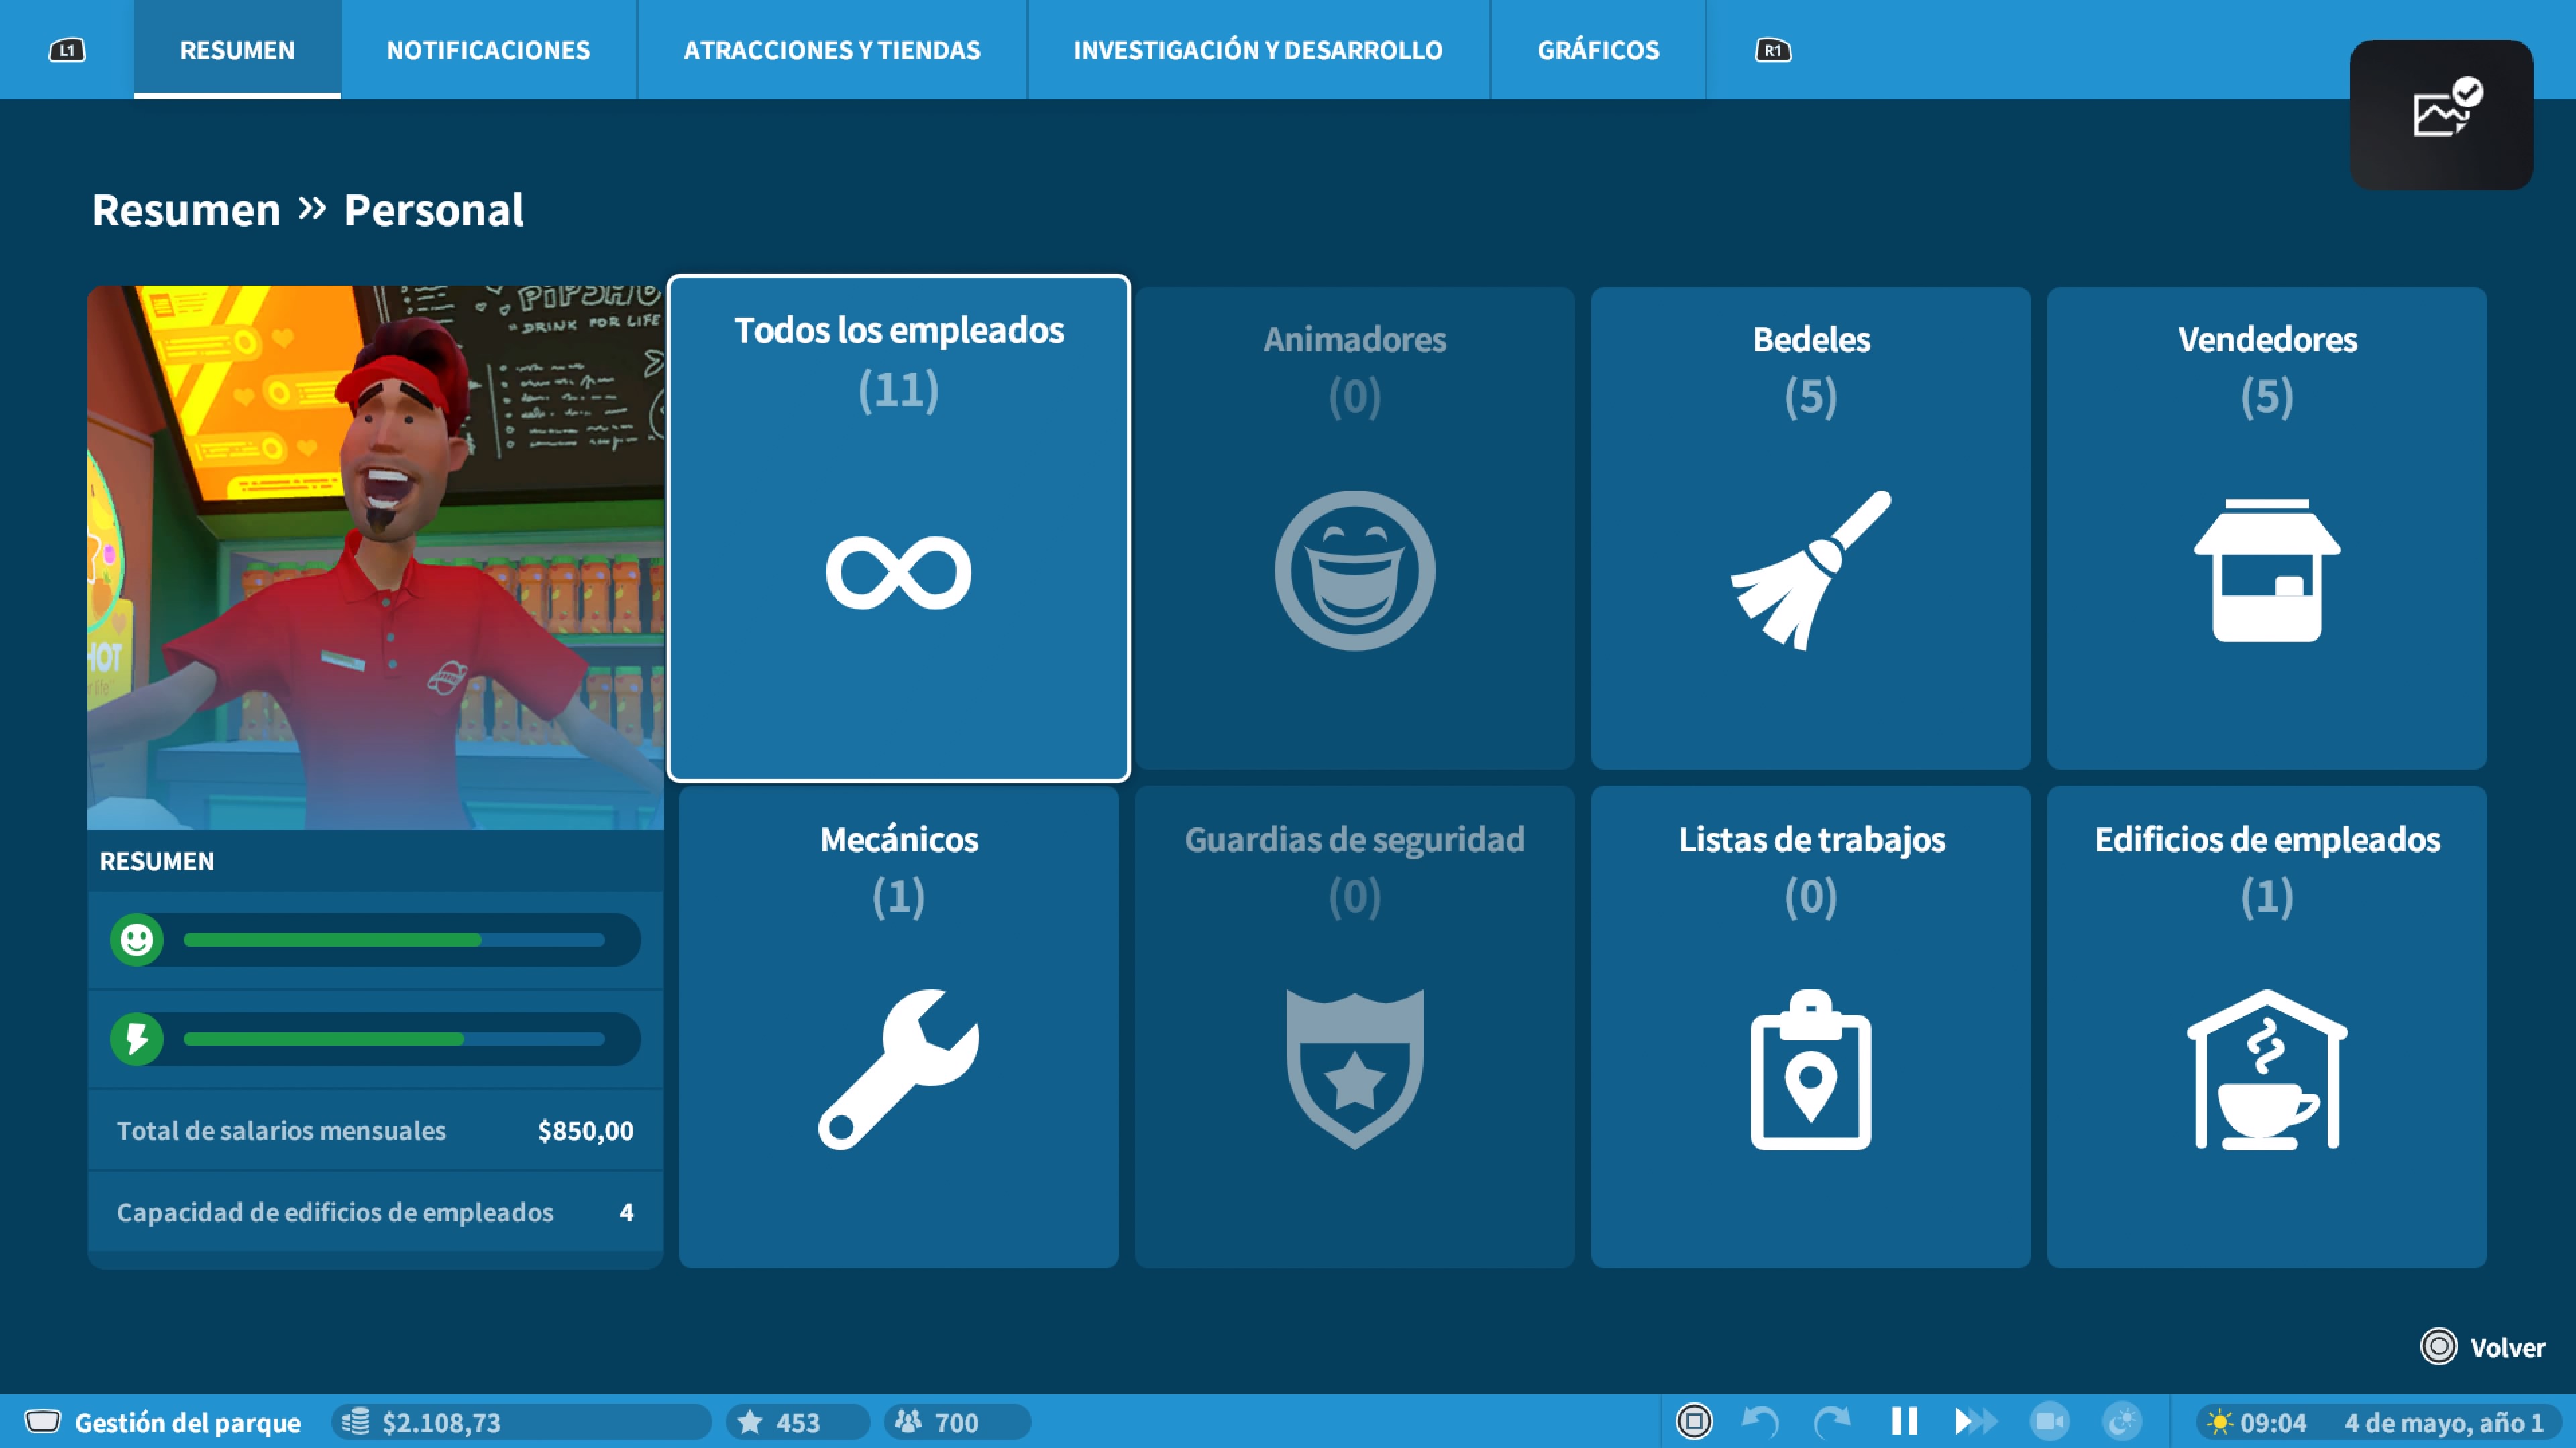2576x1448 pixels.
Task: Click the staff happiness progress bar
Action: [x=394, y=939]
